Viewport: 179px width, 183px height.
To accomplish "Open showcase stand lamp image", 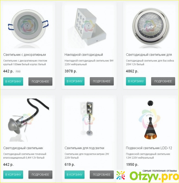I will click(89, 120).
